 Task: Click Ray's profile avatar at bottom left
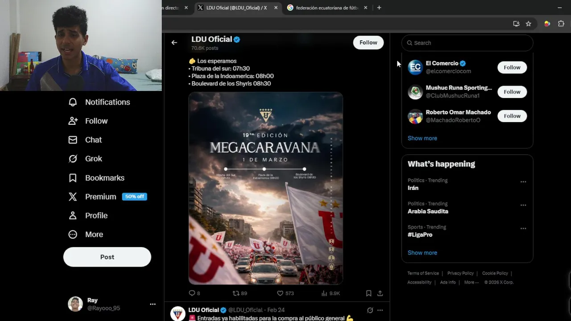click(x=75, y=304)
